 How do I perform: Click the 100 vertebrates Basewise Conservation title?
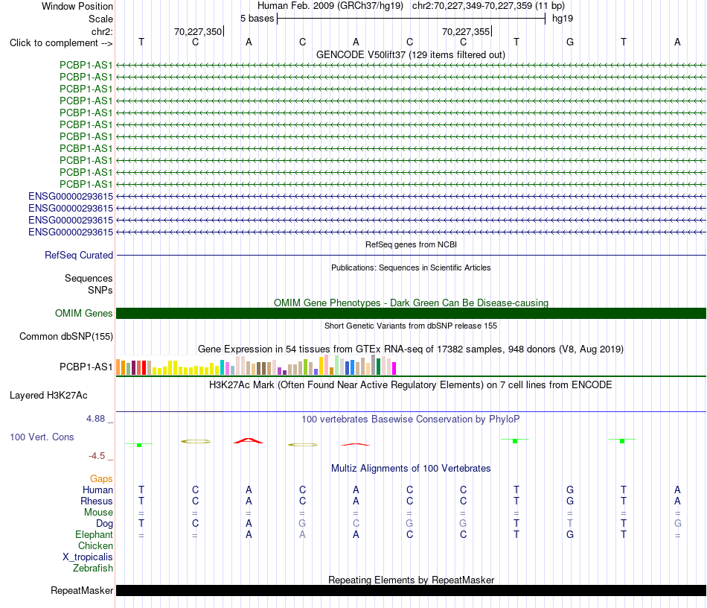click(x=411, y=419)
